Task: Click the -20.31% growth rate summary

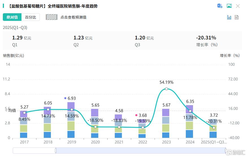Action: tap(206, 38)
